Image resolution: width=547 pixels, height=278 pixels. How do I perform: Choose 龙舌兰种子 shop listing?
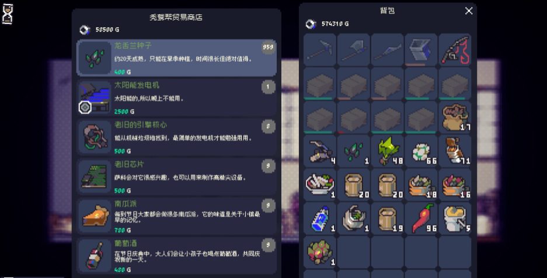pyautogui.click(x=176, y=58)
